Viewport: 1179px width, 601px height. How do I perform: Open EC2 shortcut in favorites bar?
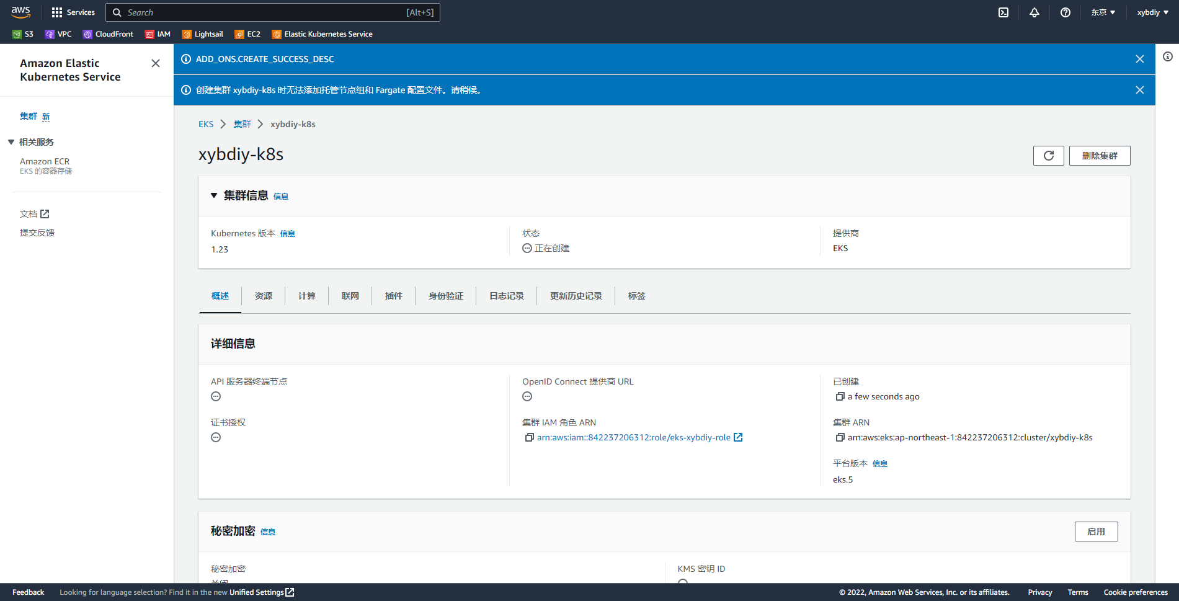click(247, 34)
